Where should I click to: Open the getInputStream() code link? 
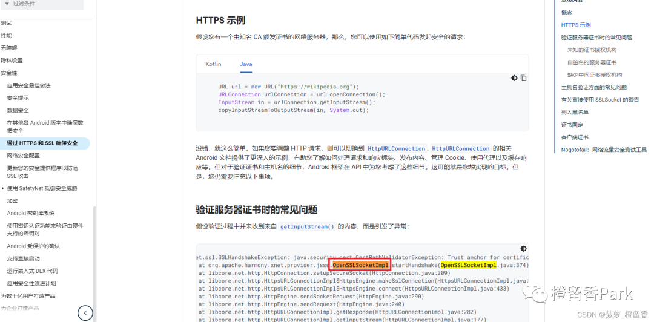pyautogui.click(x=307, y=226)
